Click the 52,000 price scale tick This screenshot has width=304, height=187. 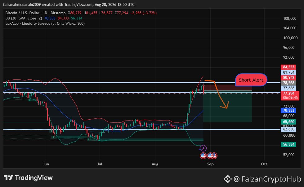tap(289, 155)
